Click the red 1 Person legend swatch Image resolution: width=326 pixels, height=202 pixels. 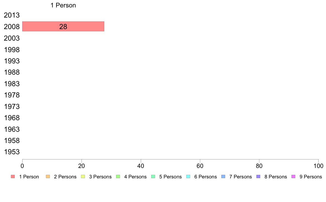point(13,177)
